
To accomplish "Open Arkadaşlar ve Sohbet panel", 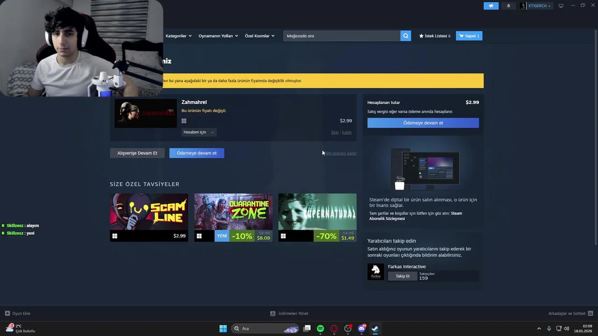I will pyautogui.click(x=570, y=314).
